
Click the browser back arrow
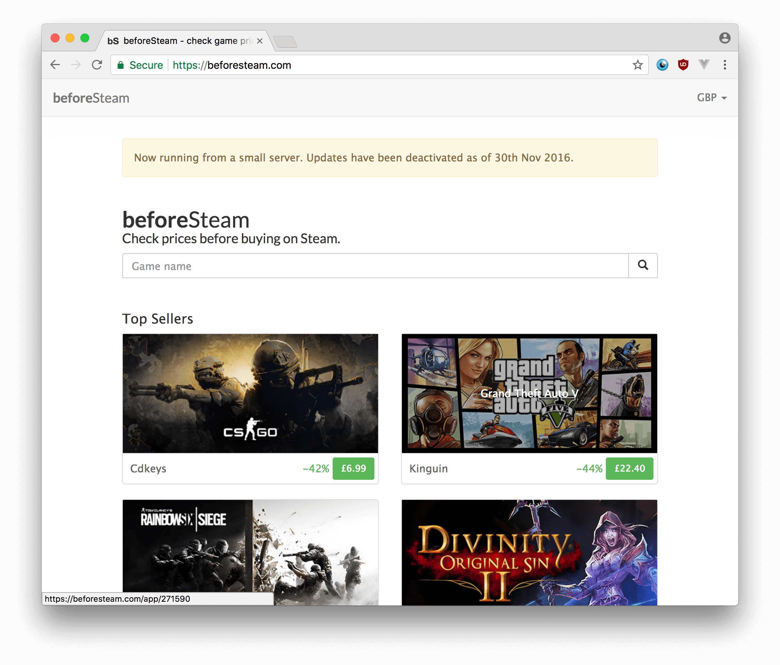pos(55,65)
